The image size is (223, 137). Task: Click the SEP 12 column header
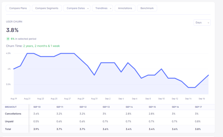83,107
